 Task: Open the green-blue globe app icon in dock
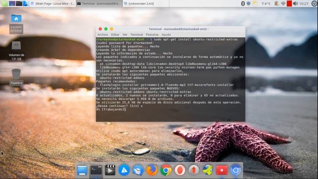[x=208, y=170]
